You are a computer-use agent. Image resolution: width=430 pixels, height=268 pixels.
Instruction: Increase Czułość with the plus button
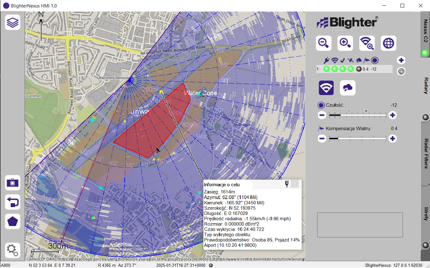click(393, 115)
